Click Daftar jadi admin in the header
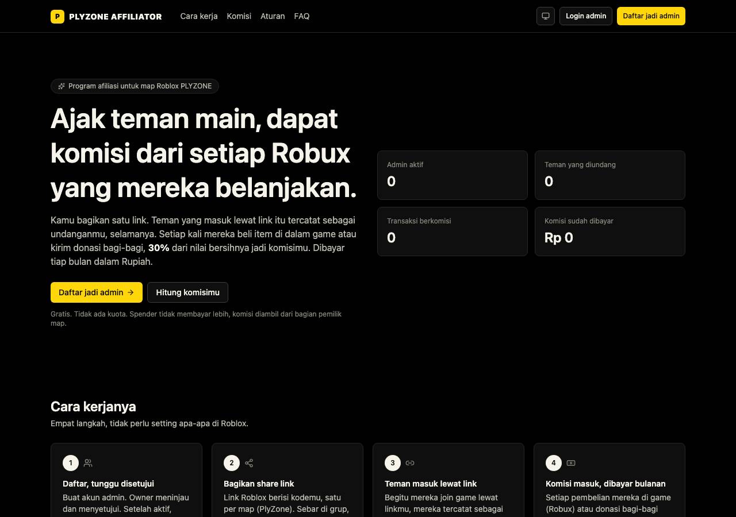 click(651, 16)
